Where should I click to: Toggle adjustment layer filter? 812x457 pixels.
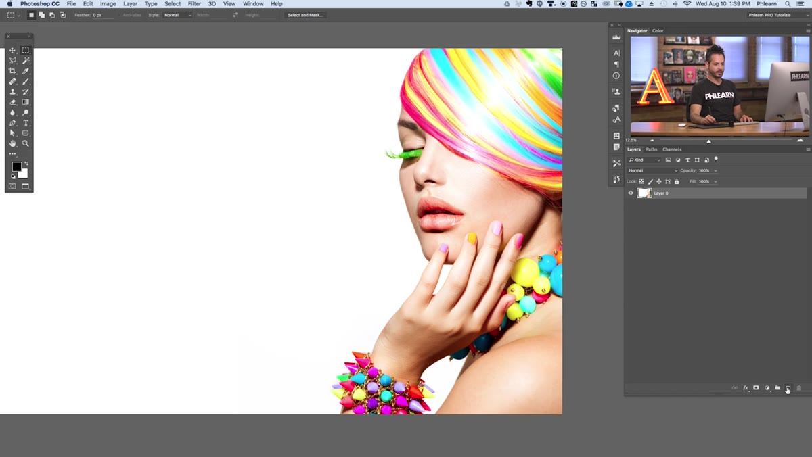tap(678, 160)
